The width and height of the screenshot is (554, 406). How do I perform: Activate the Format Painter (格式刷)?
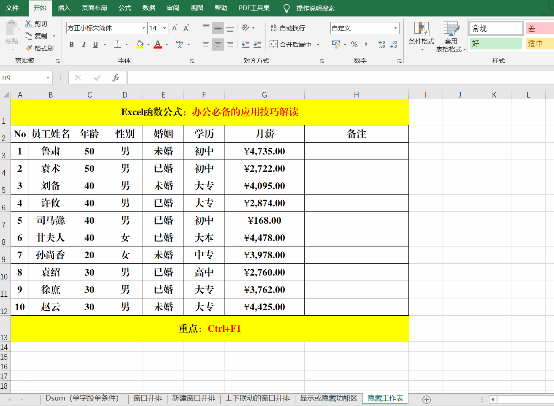click(40, 48)
